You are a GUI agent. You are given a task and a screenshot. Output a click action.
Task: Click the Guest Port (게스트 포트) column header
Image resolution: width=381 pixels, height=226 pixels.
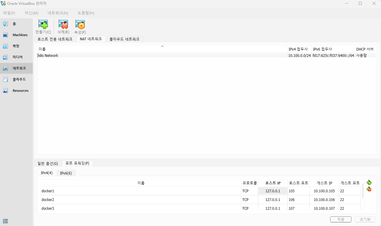[x=350, y=183]
